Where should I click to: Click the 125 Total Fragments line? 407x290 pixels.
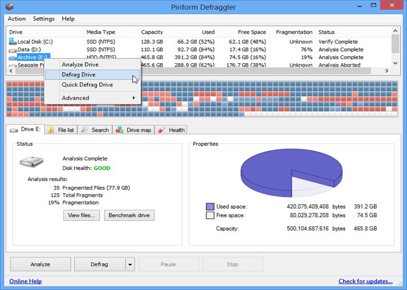[77, 195]
